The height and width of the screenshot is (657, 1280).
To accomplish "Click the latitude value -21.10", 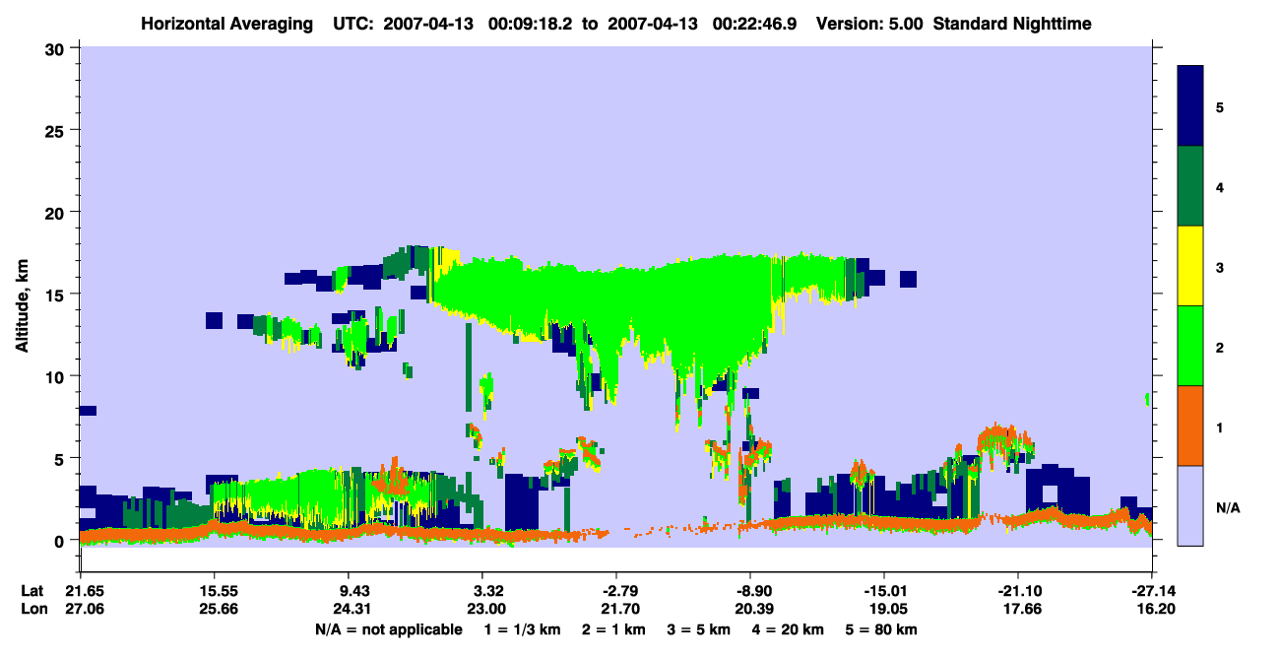I will (1017, 591).
